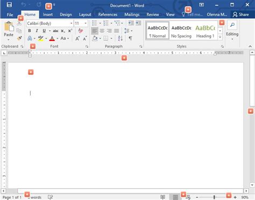This screenshot has height=200, width=255.
Task: Open the Olenna M. account name
Action: coord(217,15)
